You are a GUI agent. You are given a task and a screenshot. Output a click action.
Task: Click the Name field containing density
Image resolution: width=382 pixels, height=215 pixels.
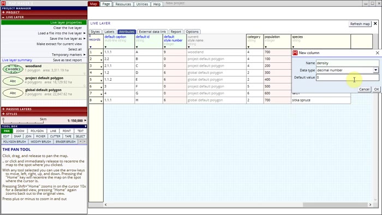pos(347,63)
